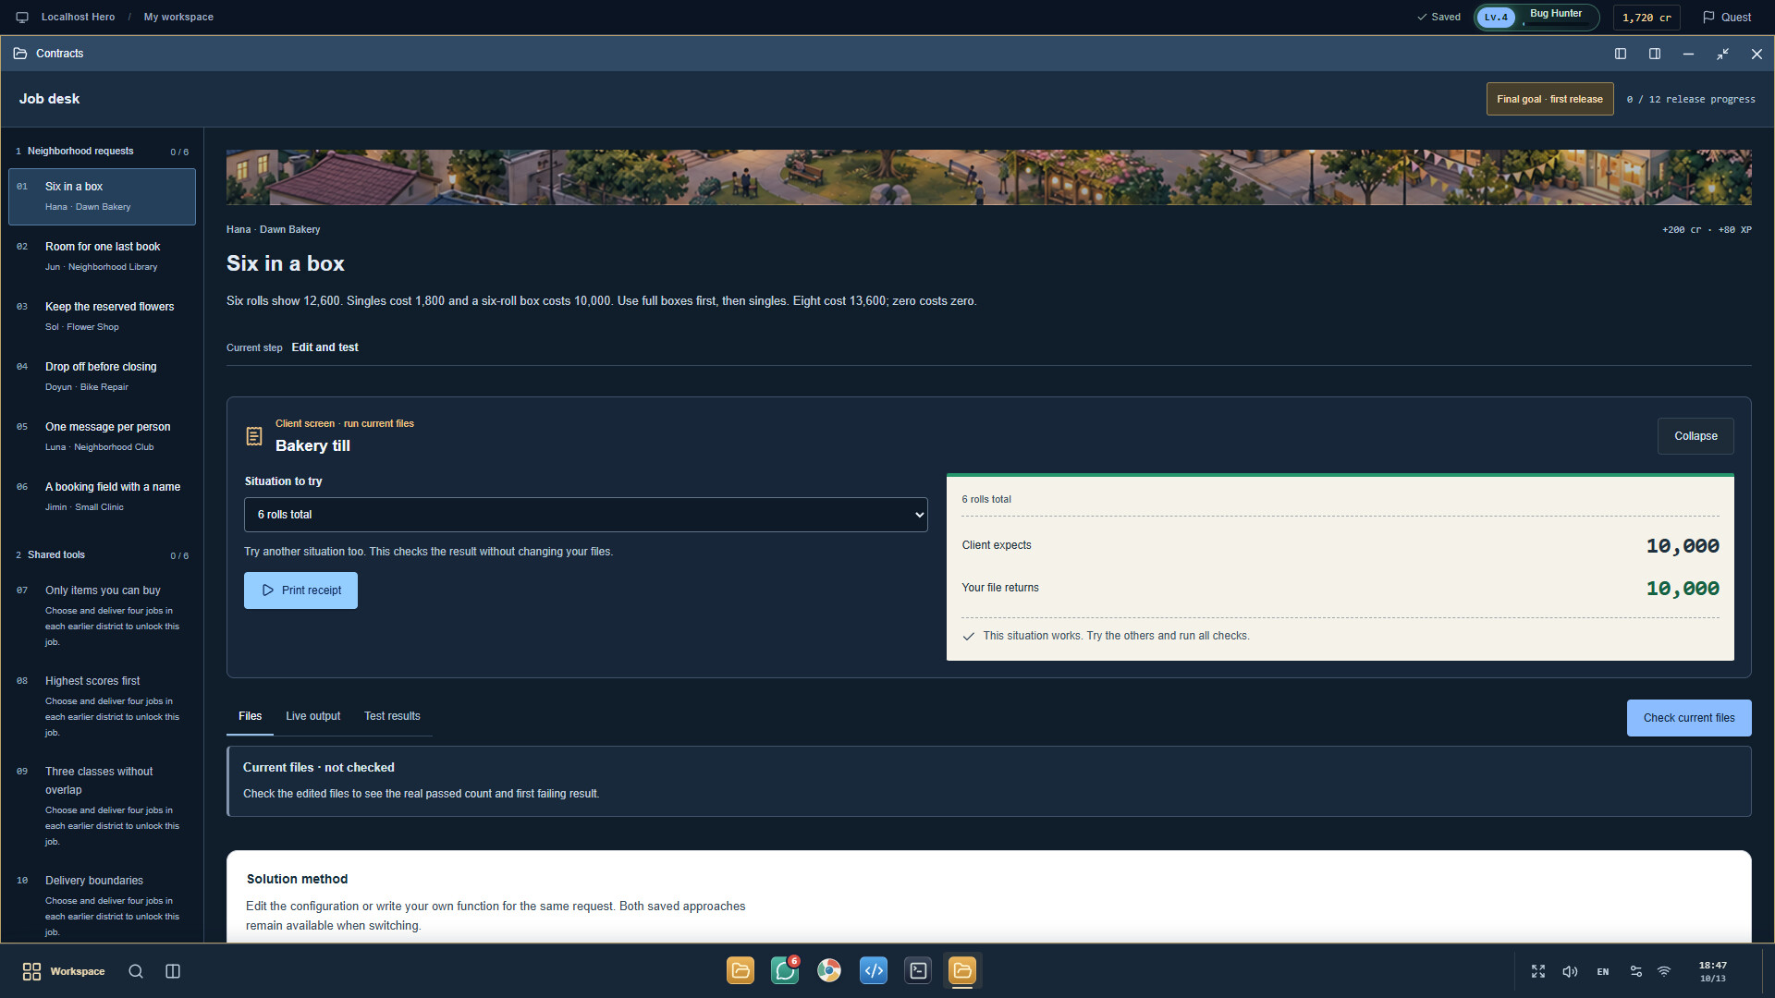Screen dimensions: 1775x998
Task: Switch to the Files tab
Action: coord(250,716)
